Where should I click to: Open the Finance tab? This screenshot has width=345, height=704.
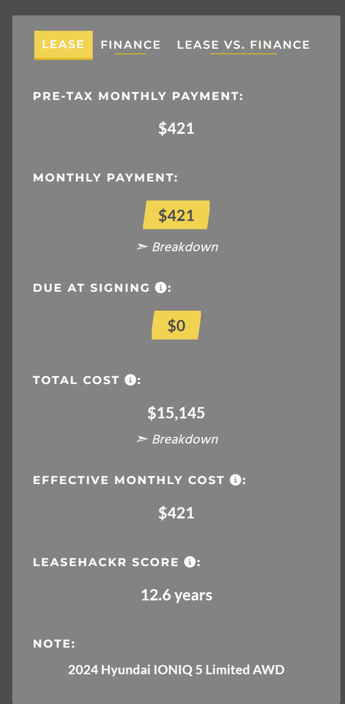click(x=131, y=45)
